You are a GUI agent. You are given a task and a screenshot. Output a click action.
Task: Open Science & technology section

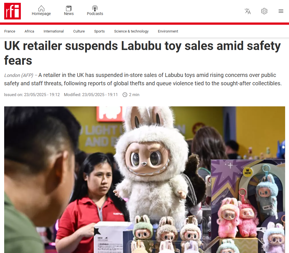point(131,31)
